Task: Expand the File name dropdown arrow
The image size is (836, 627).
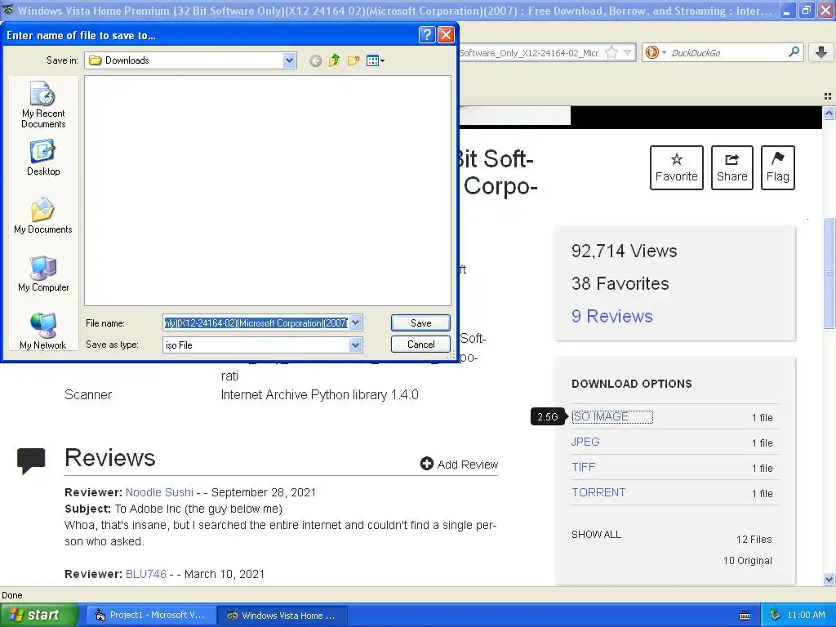Action: [x=356, y=322]
